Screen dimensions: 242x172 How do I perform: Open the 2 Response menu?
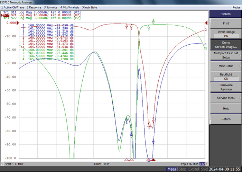pyautogui.click(x=34, y=7)
